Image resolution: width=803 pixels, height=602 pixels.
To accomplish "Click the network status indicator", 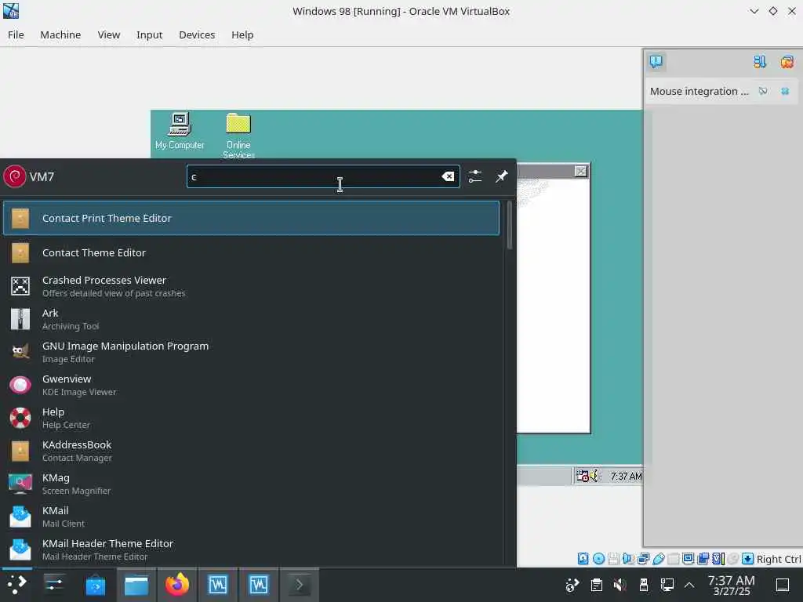I will 643,558.
